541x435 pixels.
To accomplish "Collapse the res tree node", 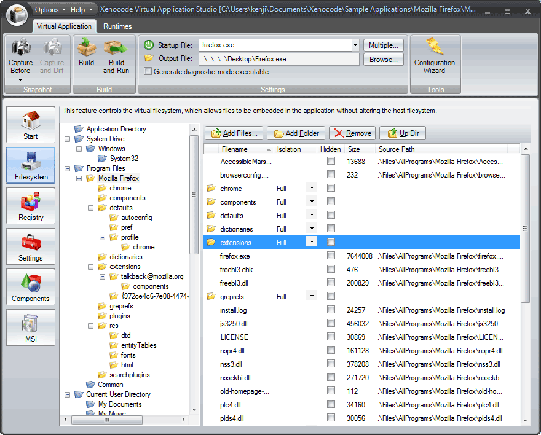I will pos(90,326).
